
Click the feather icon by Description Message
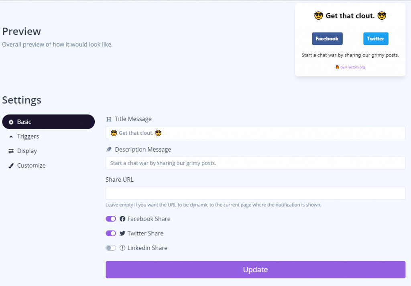coord(109,150)
